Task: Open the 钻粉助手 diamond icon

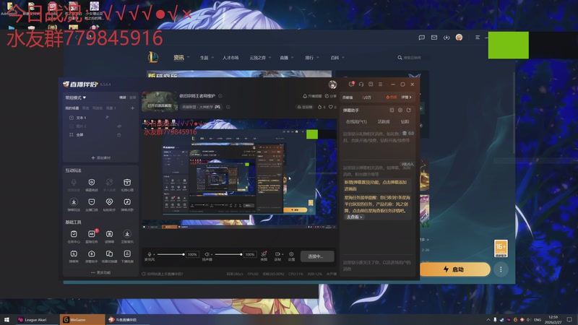Action: tap(110, 202)
